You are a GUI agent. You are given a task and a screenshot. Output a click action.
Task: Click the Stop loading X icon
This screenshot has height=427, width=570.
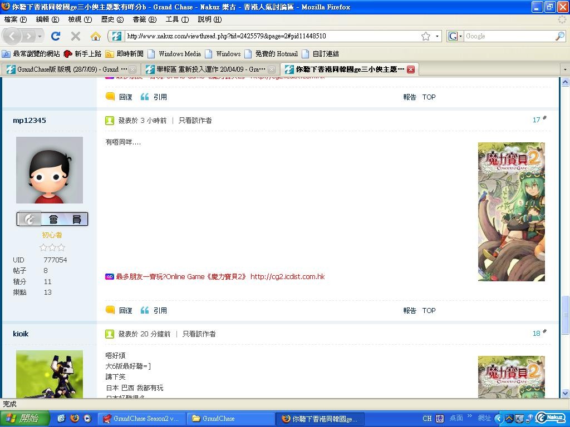(76, 36)
